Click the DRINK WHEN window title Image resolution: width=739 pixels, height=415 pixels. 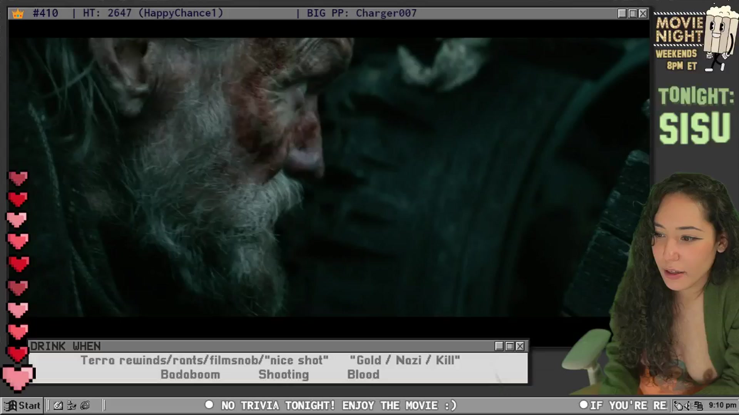tap(65, 346)
